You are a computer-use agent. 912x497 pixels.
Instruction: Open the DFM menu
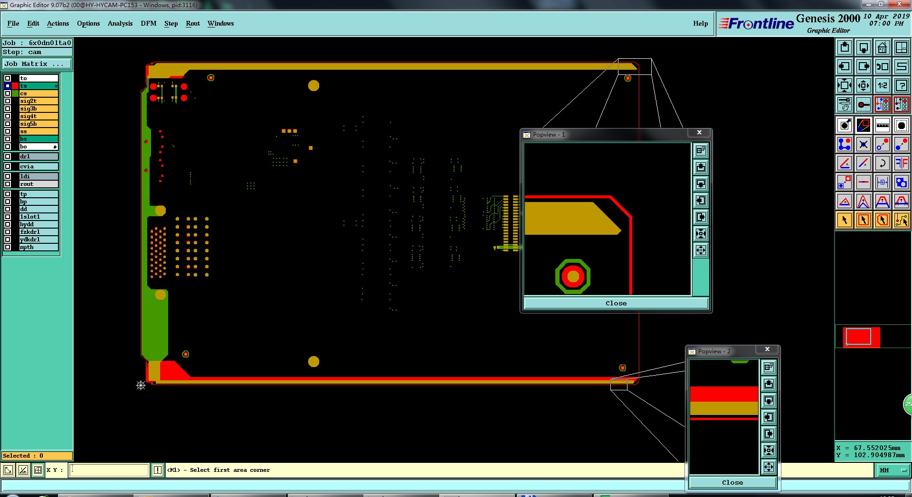click(x=149, y=23)
